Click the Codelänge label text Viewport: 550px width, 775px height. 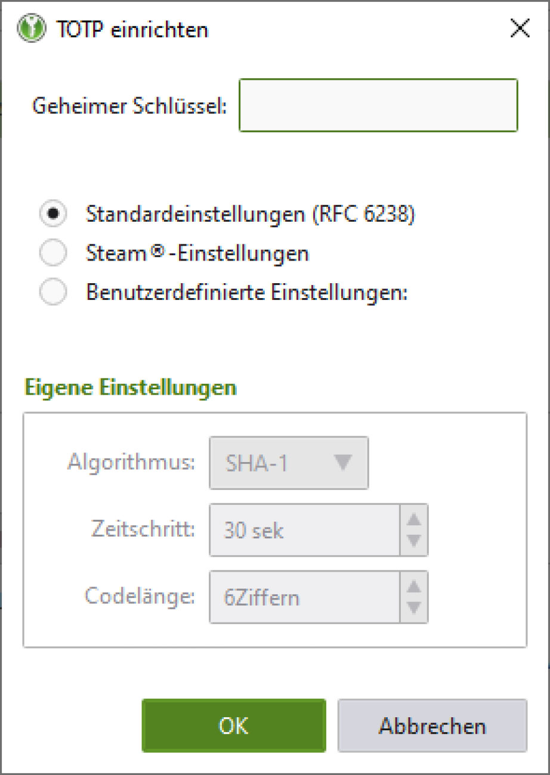pos(140,596)
